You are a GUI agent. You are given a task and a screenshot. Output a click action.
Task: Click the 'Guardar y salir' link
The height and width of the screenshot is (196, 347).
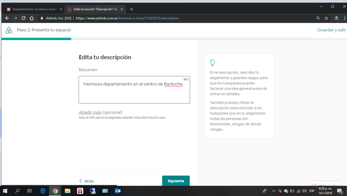(x=331, y=30)
